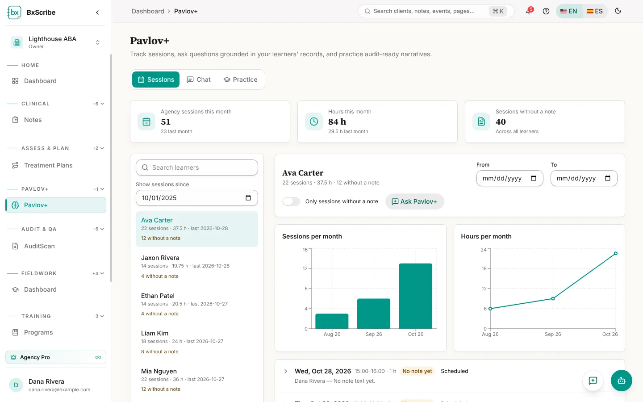Click the Sessions without a note document icon
The width and height of the screenshot is (643, 402).
(481, 121)
